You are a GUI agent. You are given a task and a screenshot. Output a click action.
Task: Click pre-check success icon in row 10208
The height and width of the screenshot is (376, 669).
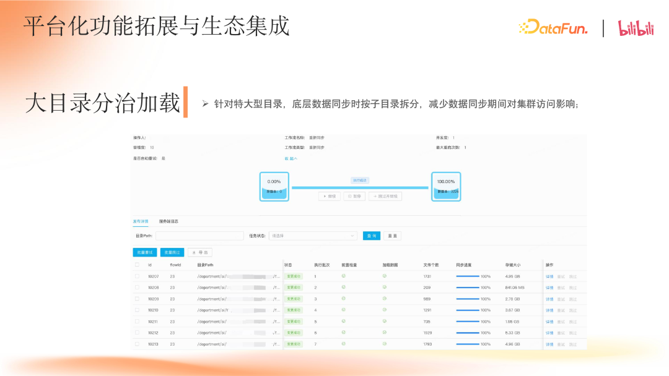coord(343,287)
